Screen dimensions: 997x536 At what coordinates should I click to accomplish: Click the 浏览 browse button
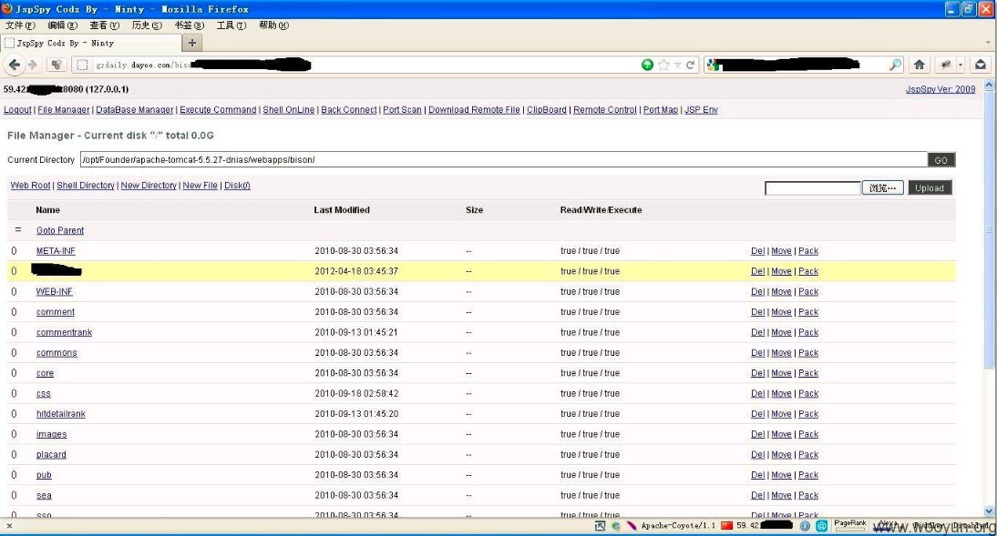coord(882,188)
